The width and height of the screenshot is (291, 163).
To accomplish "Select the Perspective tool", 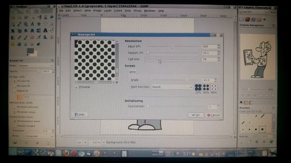I will click(x=32, y=31).
